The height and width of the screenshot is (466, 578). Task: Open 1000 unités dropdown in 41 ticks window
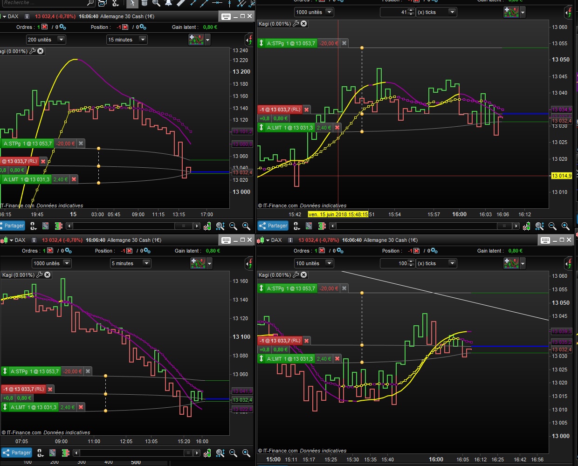coord(314,12)
